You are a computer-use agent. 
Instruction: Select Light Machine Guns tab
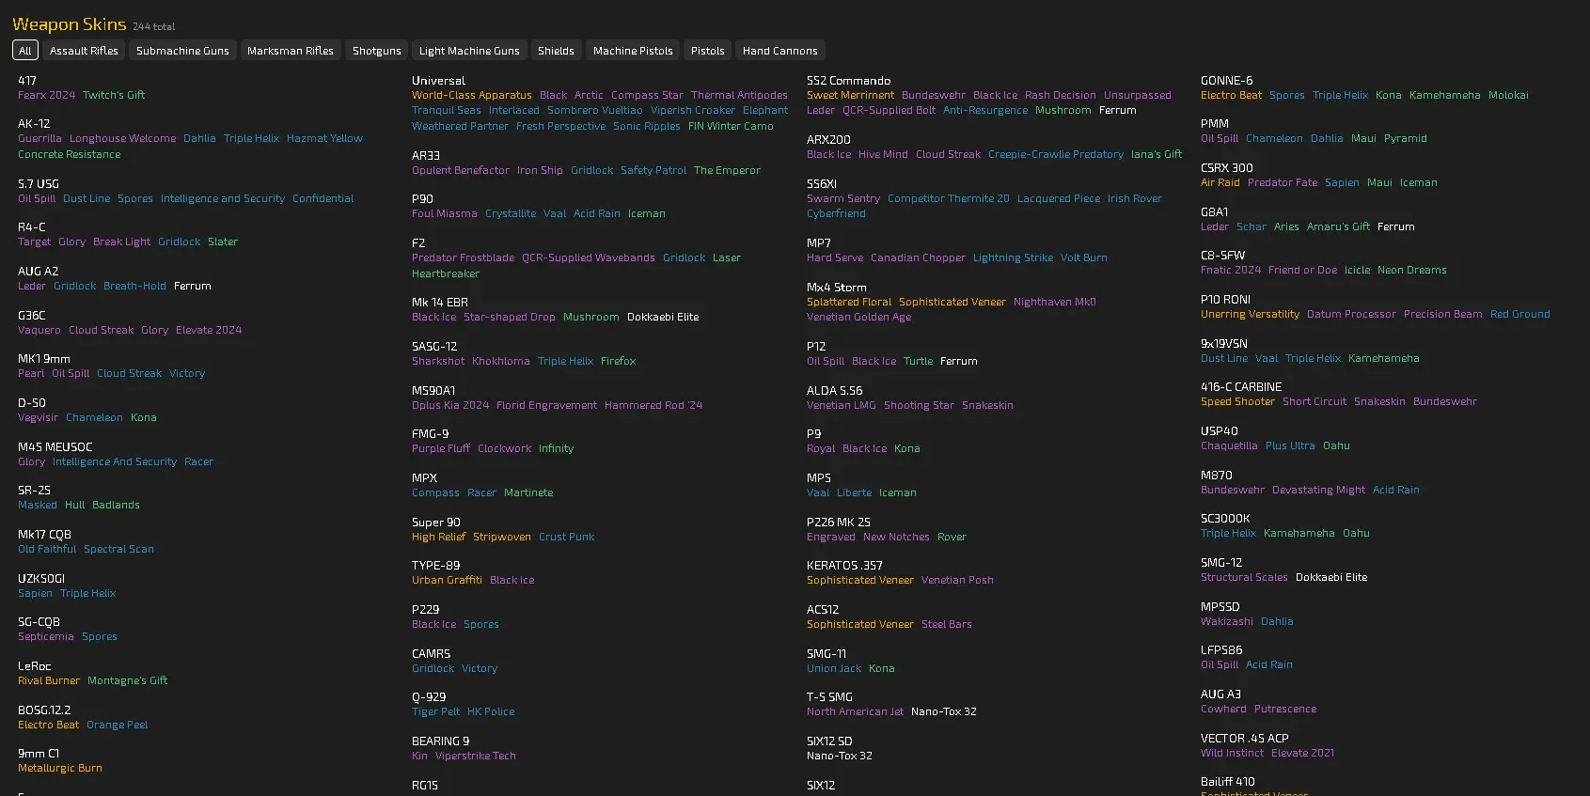pos(469,51)
